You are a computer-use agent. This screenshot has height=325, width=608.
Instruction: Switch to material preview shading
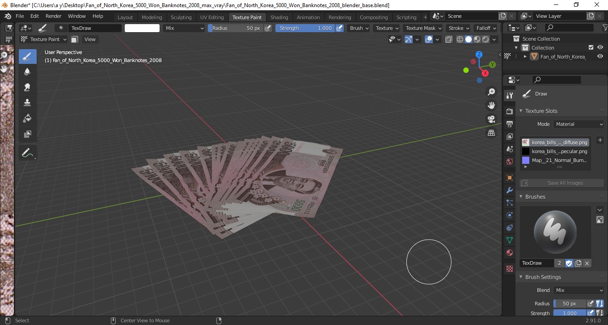click(477, 39)
